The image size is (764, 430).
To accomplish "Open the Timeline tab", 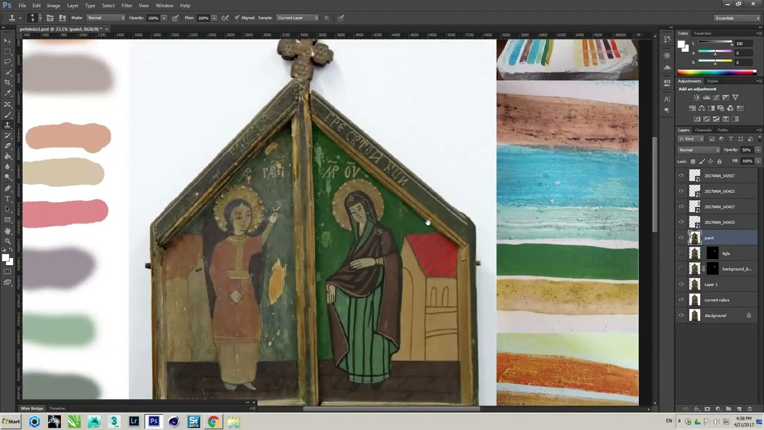I will 57,408.
